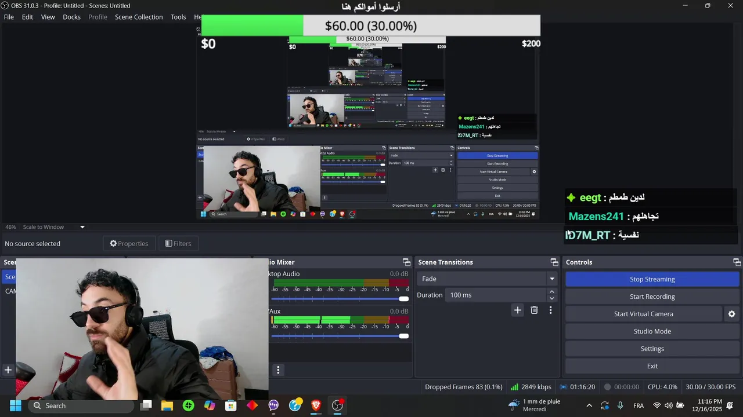Remove the selected scene transition

[x=534, y=310]
